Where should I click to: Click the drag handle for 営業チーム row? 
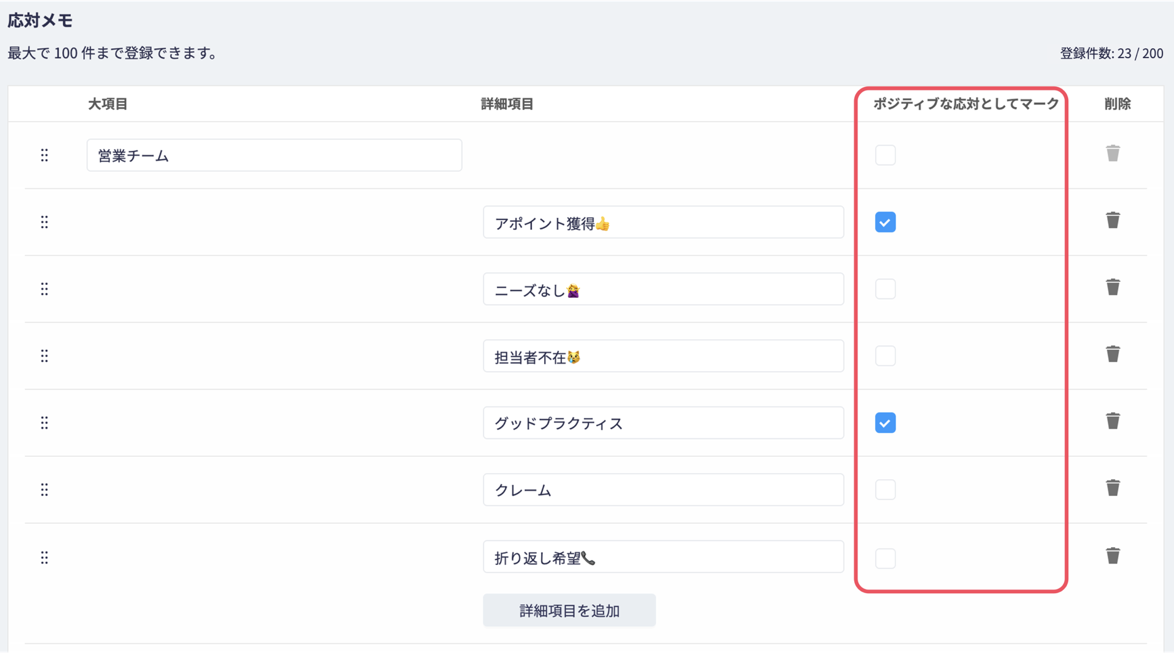pos(44,155)
